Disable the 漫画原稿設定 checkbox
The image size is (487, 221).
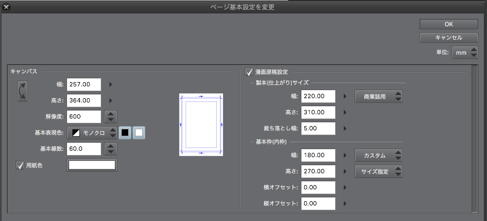pos(249,72)
